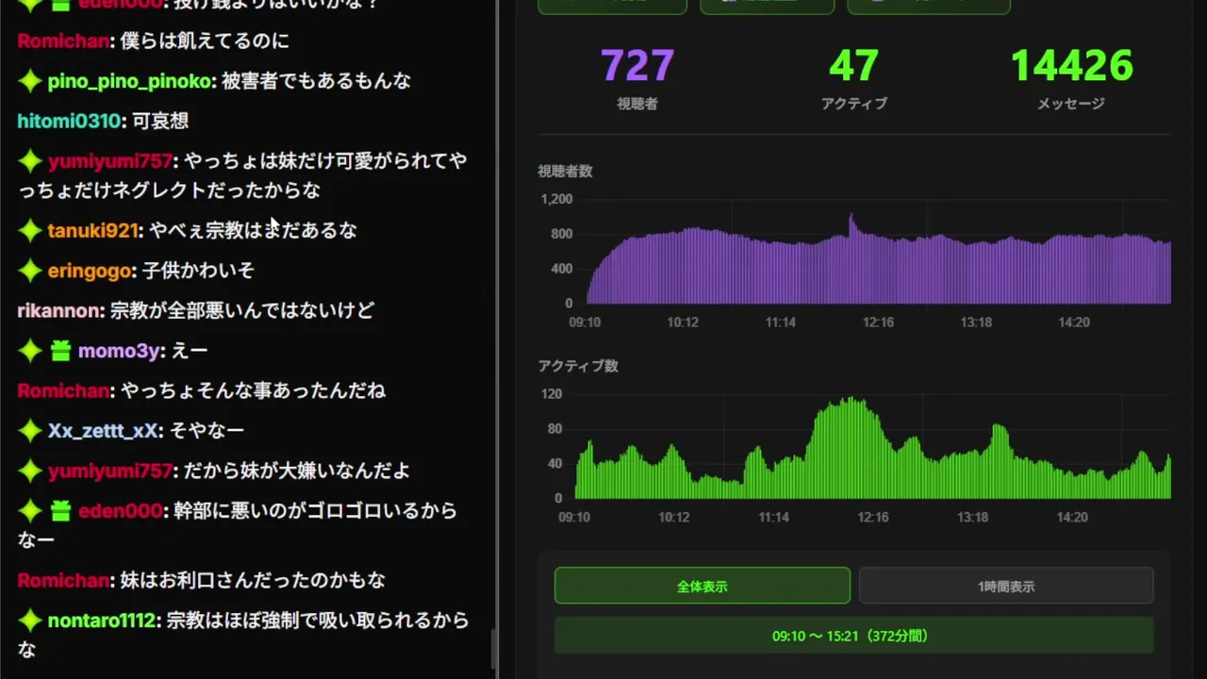Open rikannon's user card
Viewport: 1207px width, 679px height.
point(59,310)
